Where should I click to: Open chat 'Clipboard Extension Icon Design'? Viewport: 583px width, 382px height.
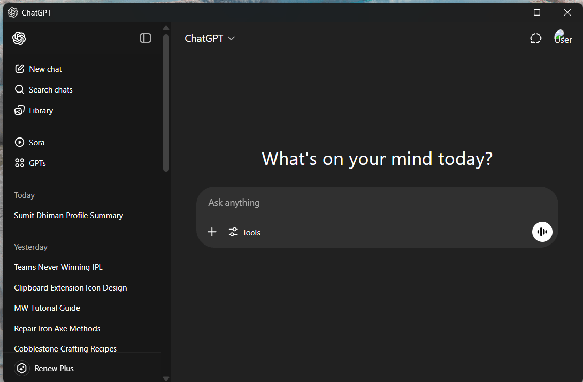click(x=70, y=288)
